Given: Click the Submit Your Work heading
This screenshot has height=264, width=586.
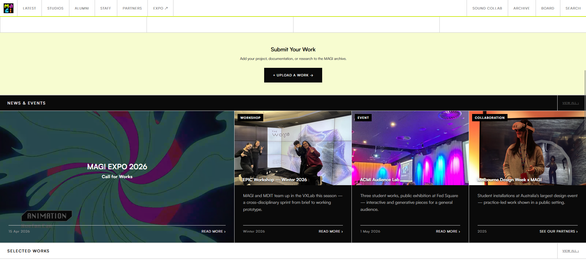Looking at the screenshot, I should [x=293, y=50].
